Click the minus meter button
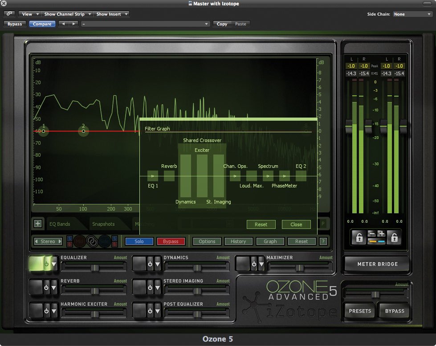 pos(372,234)
